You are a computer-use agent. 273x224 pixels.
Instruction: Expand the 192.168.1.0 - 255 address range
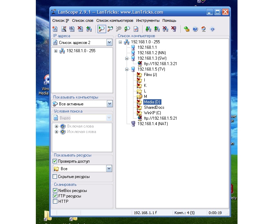(x=56, y=51)
